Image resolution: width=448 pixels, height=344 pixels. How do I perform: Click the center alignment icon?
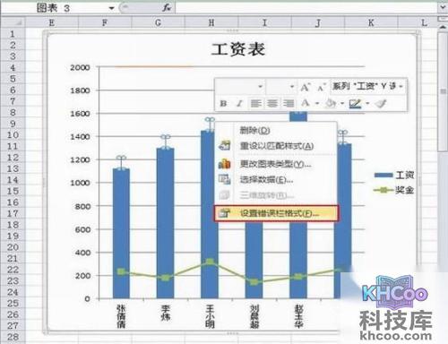pos(272,104)
